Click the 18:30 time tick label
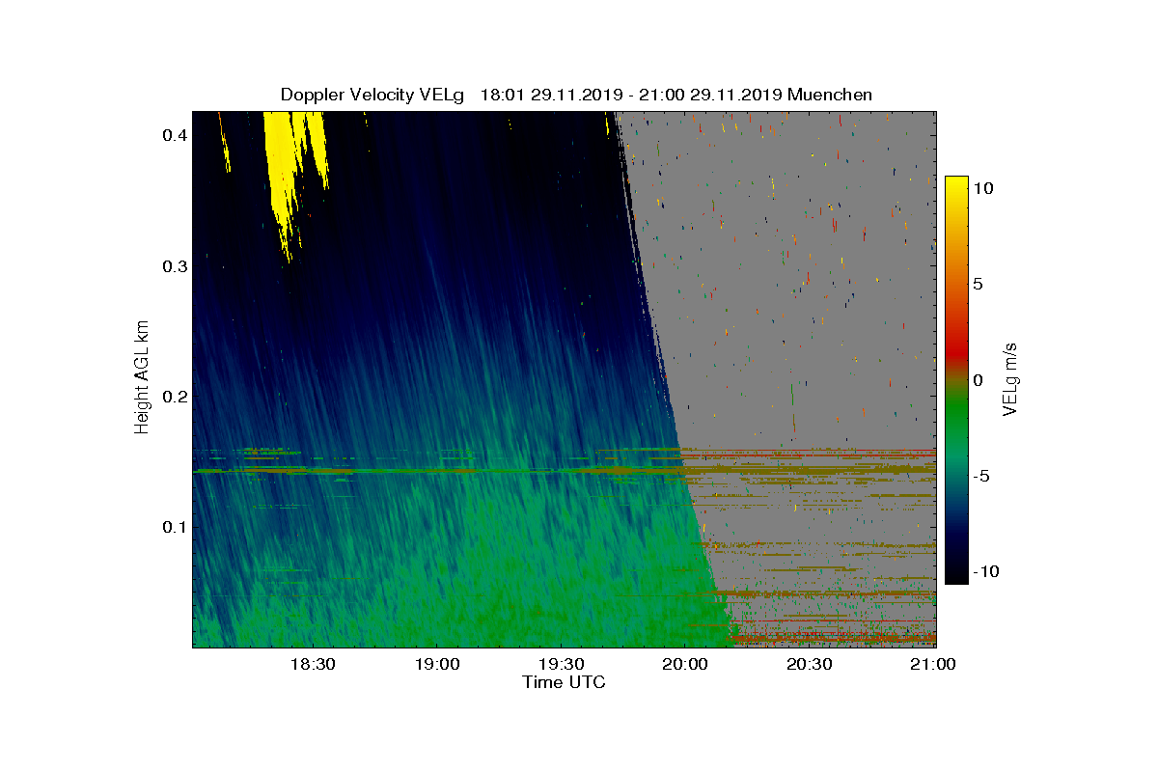Viewport: 1158px width, 772px height. 312,664
